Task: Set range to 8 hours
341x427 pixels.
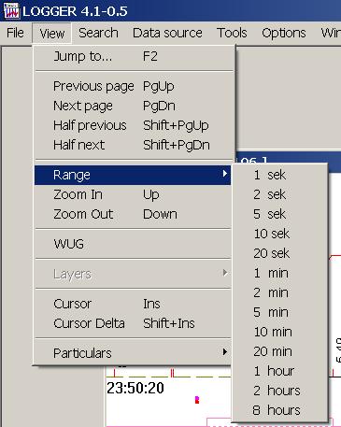Action: click(280, 410)
